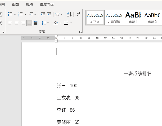
Task: Apply numbered list formatting
Action: [20, 14]
